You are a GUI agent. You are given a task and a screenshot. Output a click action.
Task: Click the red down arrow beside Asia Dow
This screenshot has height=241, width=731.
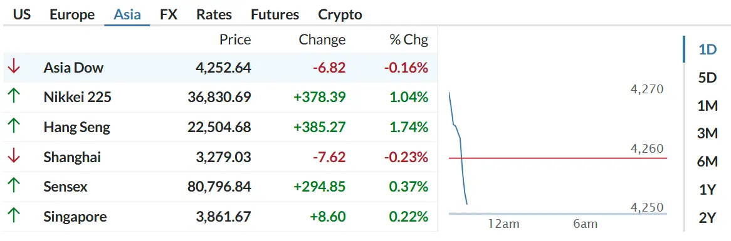coord(14,68)
